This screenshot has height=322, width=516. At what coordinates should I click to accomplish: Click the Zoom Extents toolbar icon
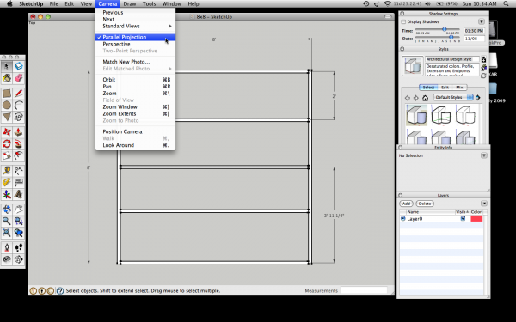(x=7, y=233)
